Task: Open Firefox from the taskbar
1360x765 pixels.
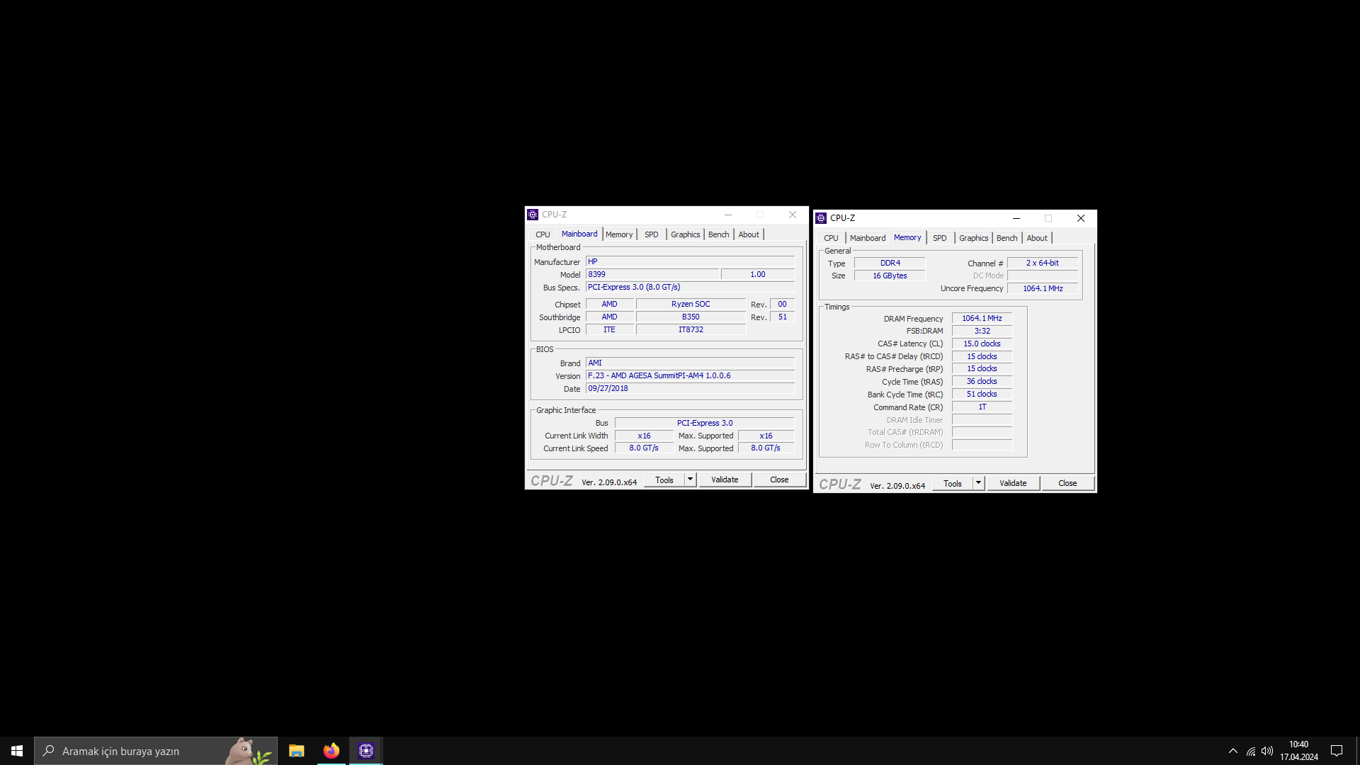Action: [x=331, y=751]
